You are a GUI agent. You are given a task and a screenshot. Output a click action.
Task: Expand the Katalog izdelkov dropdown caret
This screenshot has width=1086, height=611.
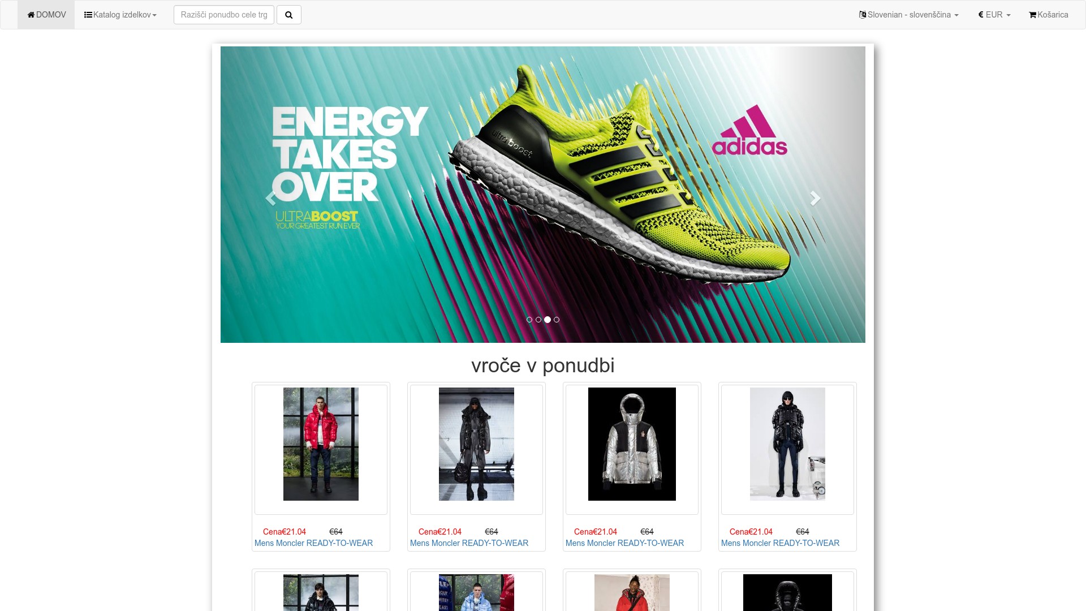[x=154, y=15]
